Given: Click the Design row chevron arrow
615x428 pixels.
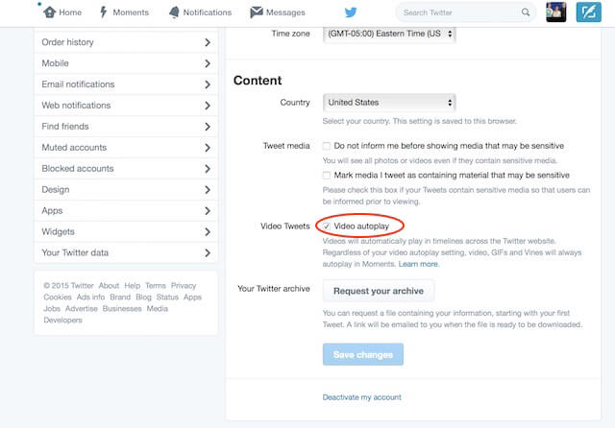Looking at the screenshot, I should 208,189.
